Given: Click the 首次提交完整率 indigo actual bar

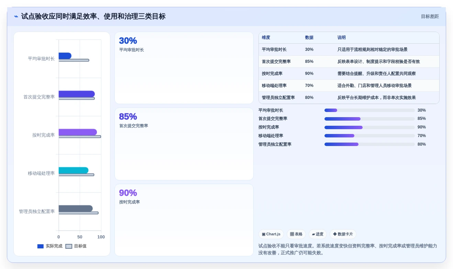Looking at the screenshot, I should click(77, 94).
